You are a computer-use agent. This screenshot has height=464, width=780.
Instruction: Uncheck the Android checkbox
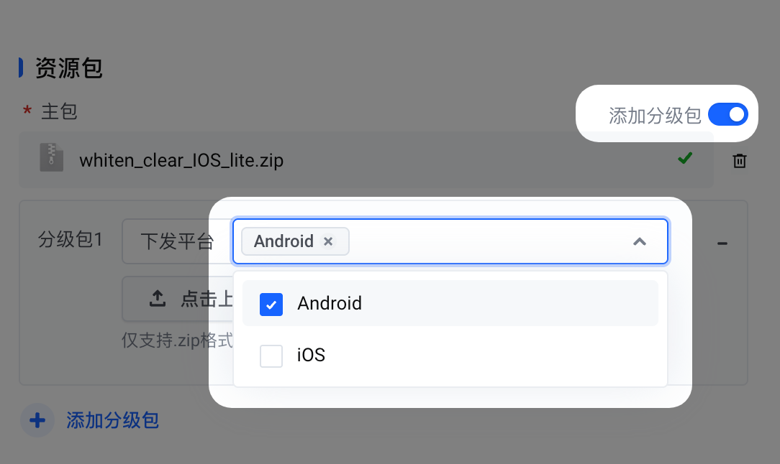pyautogui.click(x=271, y=304)
